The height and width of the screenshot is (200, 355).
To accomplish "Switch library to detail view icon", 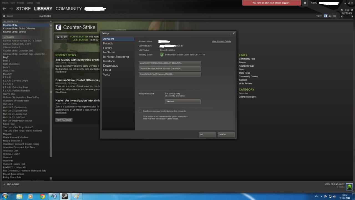I will 326,16.
